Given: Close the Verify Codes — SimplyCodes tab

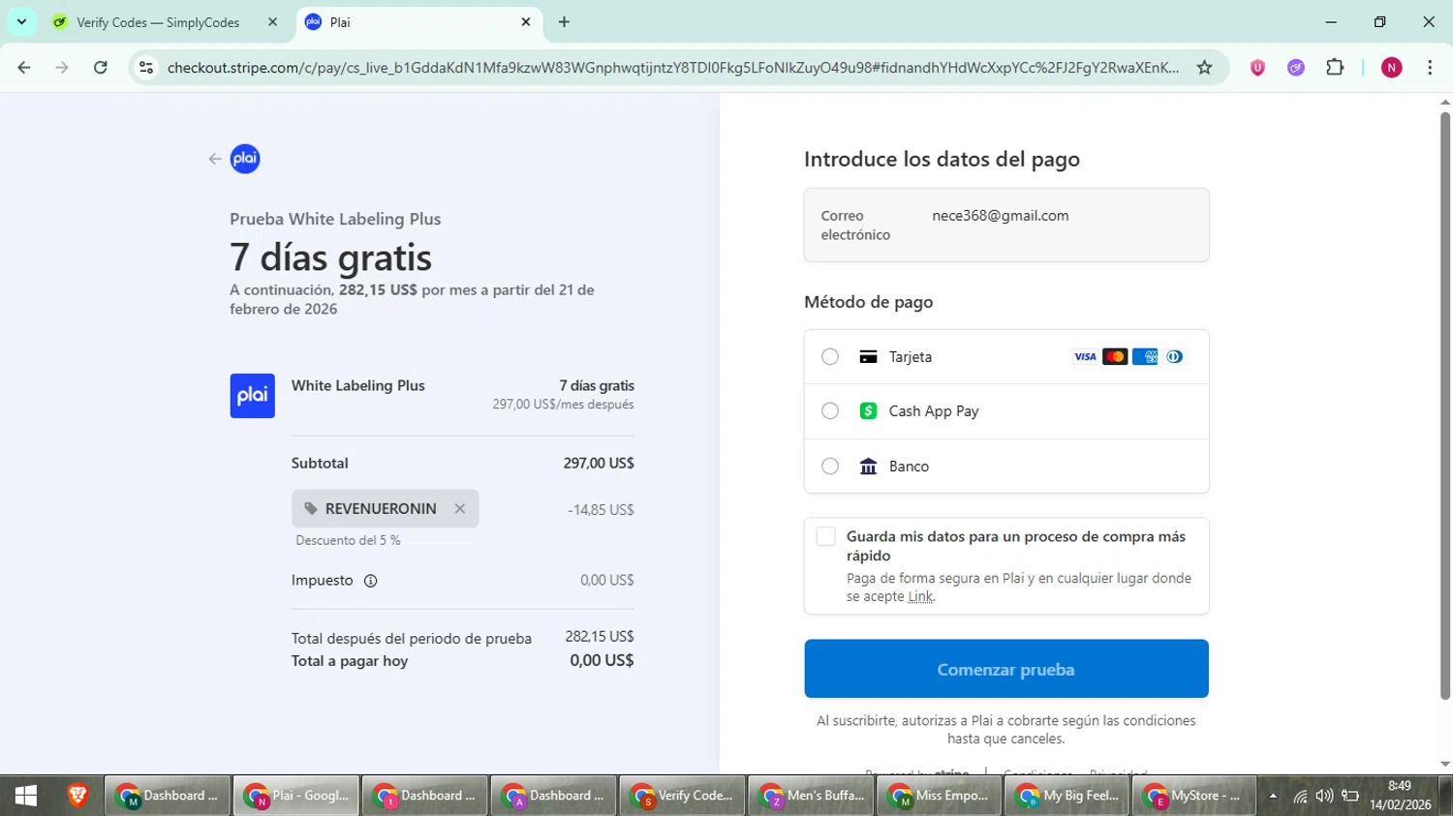Looking at the screenshot, I should [x=272, y=22].
